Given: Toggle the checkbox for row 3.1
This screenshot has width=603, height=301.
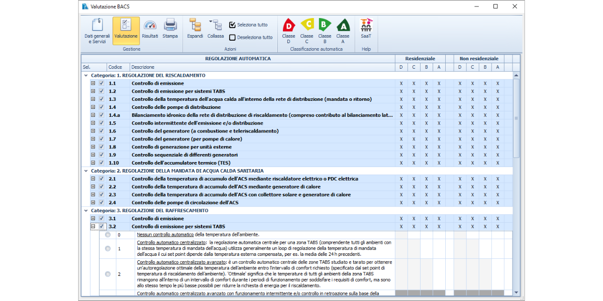Looking at the screenshot, I should (x=102, y=219).
